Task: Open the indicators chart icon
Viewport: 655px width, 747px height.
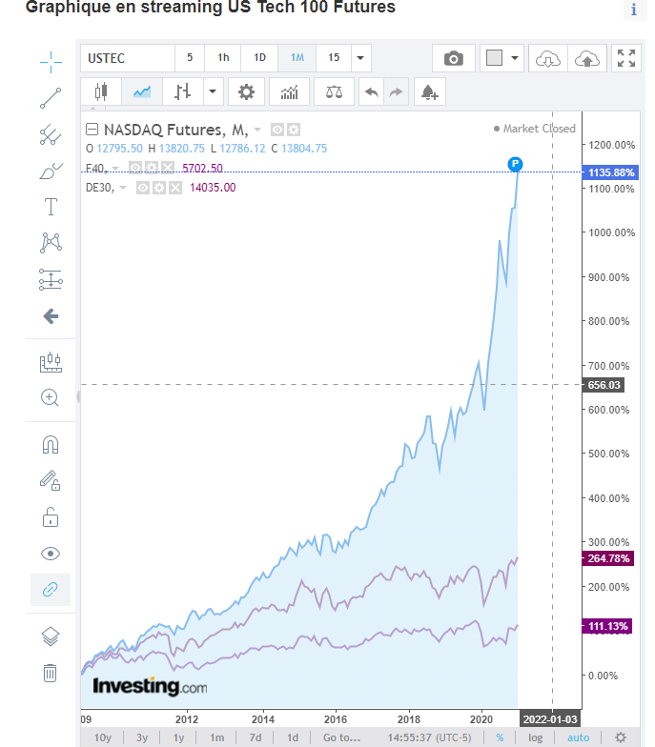Action: pos(290,92)
